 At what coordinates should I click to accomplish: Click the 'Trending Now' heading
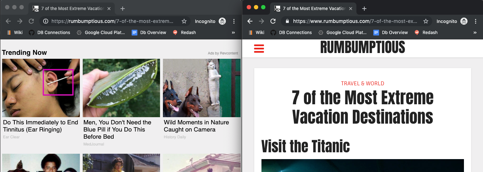(x=24, y=53)
